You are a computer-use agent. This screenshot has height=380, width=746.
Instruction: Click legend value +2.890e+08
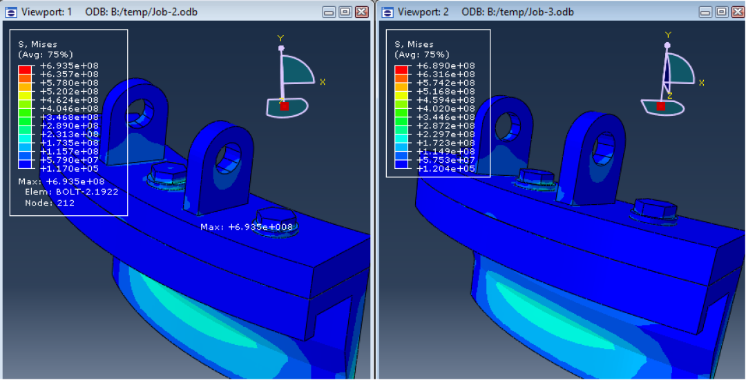pyautogui.click(x=70, y=126)
